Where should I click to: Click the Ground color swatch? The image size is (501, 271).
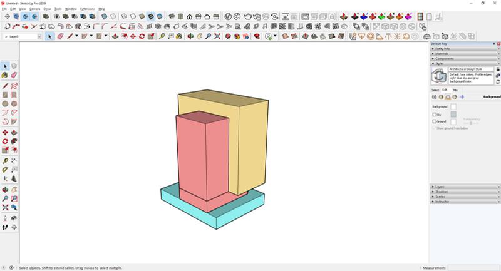pyautogui.click(x=453, y=121)
